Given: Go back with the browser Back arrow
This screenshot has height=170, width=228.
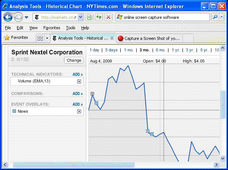Looking at the screenshot, I should click(x=8, y=17).
